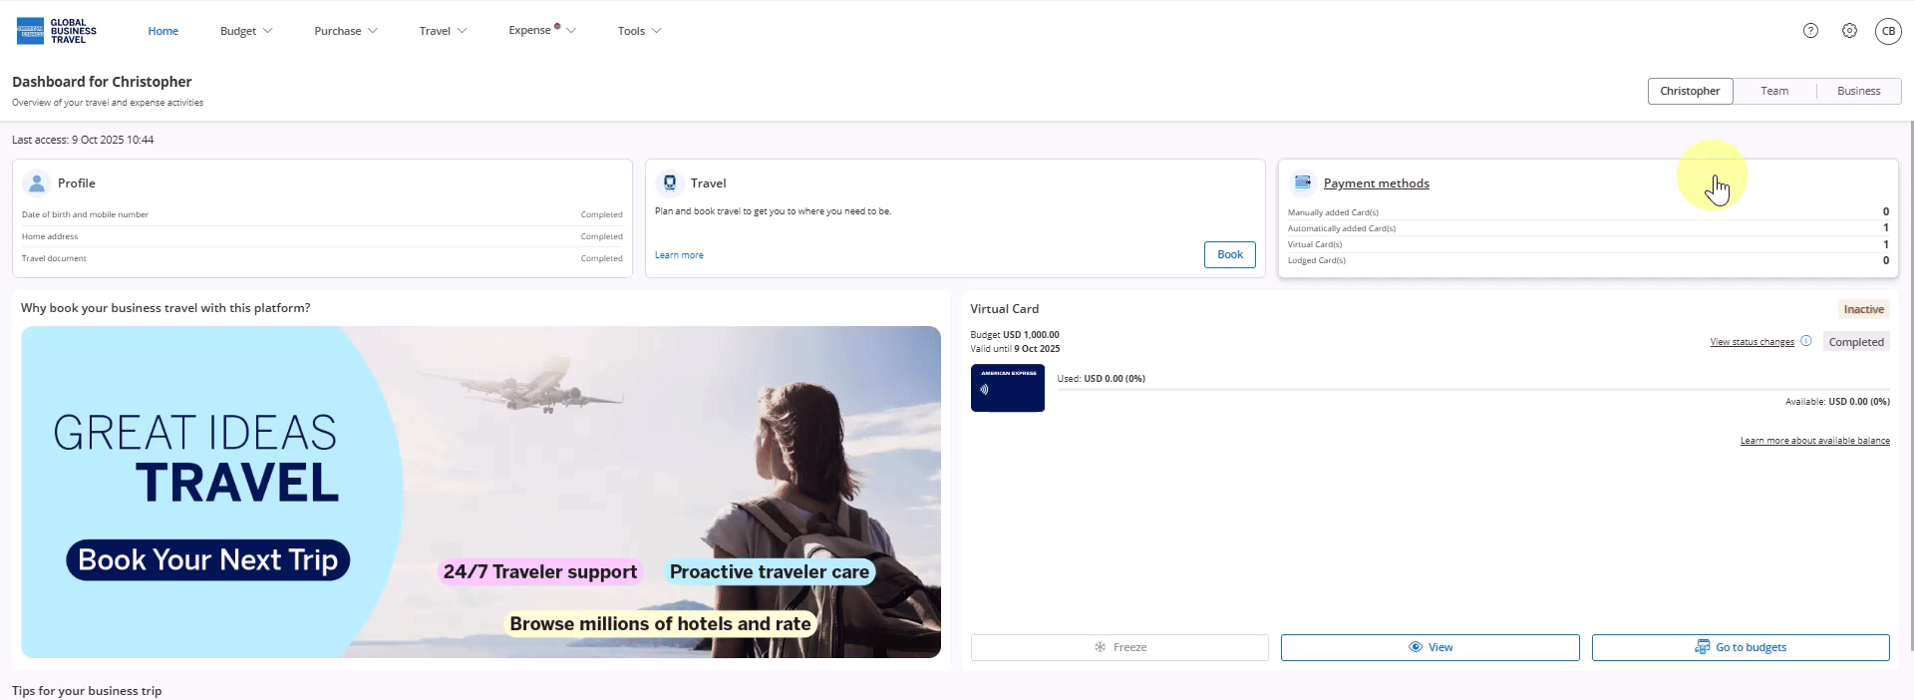The width and height of the screenshot is (1914, 700).
Task: Select the Christopher dashboard tab
Action: tap(1690, 91)
